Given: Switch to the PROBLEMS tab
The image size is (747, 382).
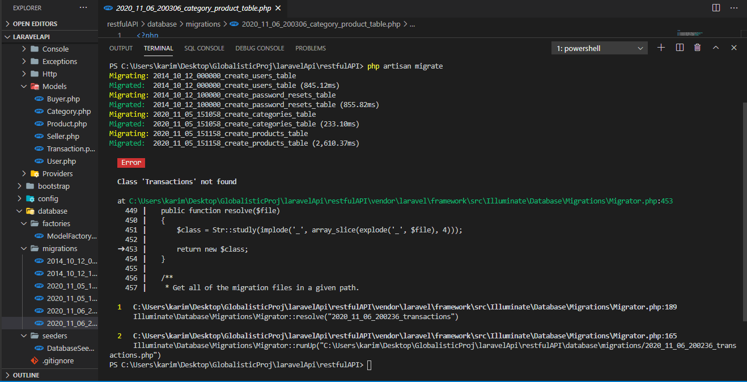Looking at the screenshot, I should [310, 48].
